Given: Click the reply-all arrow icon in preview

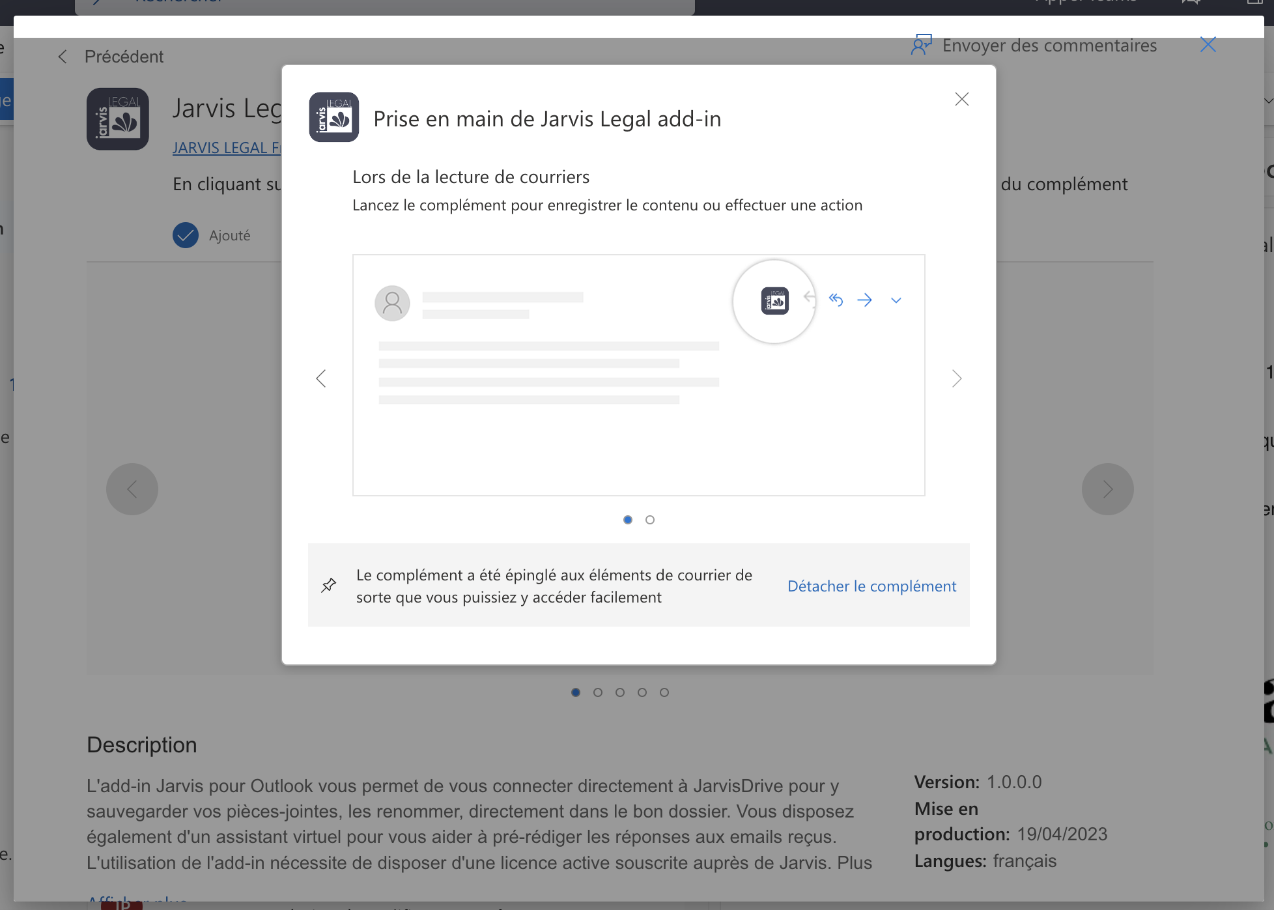Looking at the screenshot, I should (836, 300).
